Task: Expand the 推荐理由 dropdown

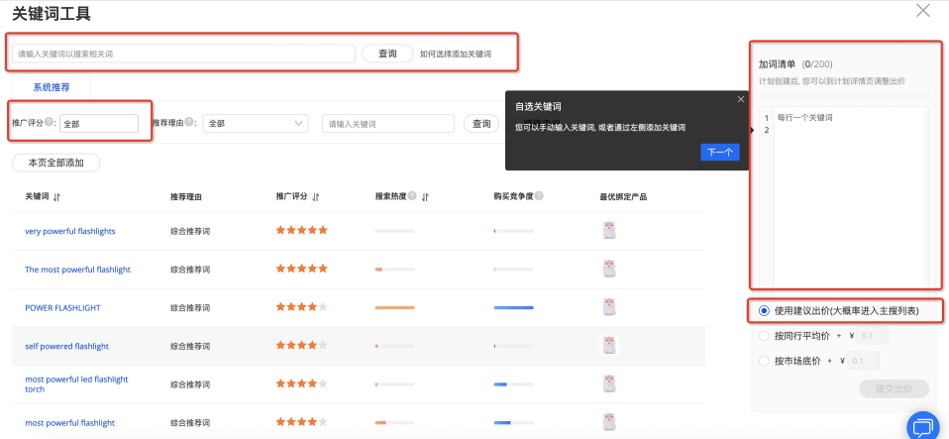Action: pos(256,124)
